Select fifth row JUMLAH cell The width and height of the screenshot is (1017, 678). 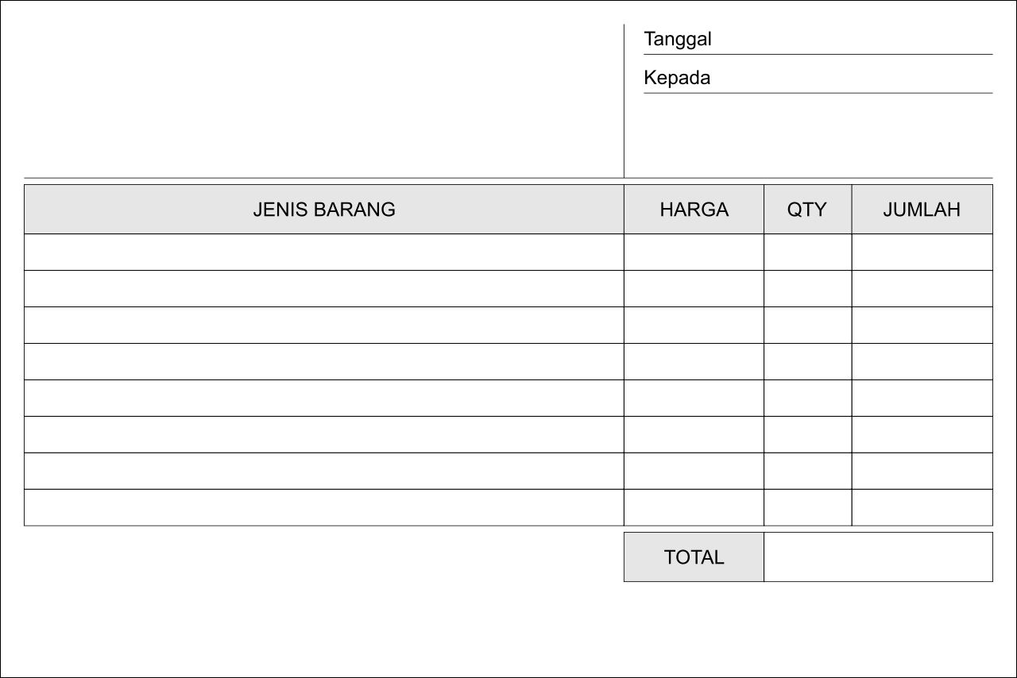coord(922,399)
